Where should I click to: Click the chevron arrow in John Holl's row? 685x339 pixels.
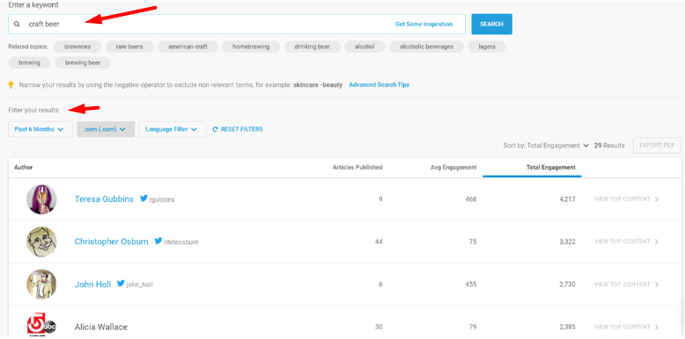pyautogui.click(x=657, y=284)
